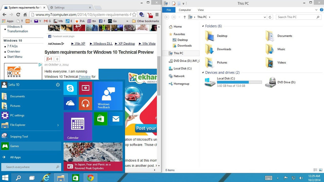Viewport: 324px width, 182px height.
Task: Open the touch keyboard tray icon
Action: pos(269,178)
